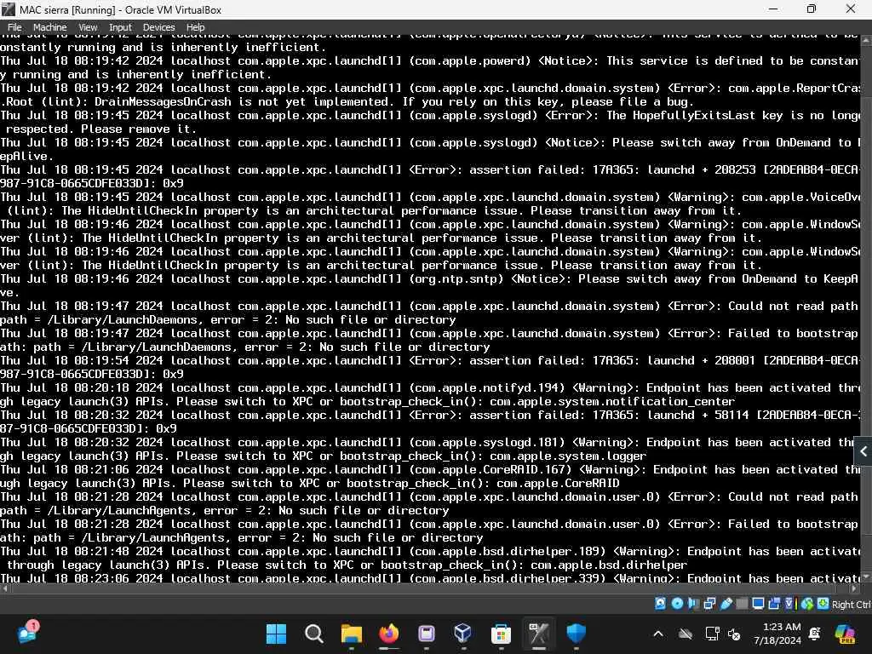This screenshot has width=872, height=654.
Task: Click the OneDrive cloud tray icon
Action: 686,634
